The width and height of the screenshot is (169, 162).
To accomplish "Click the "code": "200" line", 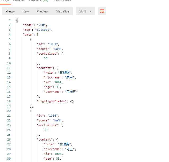I will coord(35,25).
